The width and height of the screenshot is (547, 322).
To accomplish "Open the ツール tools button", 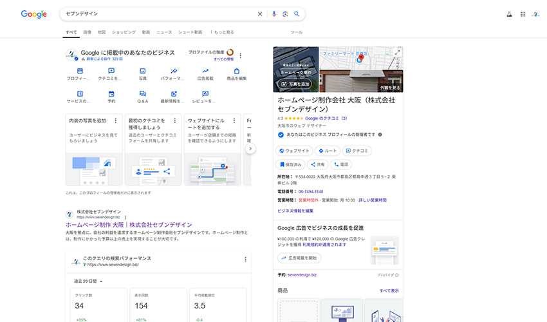I will 297,32.
